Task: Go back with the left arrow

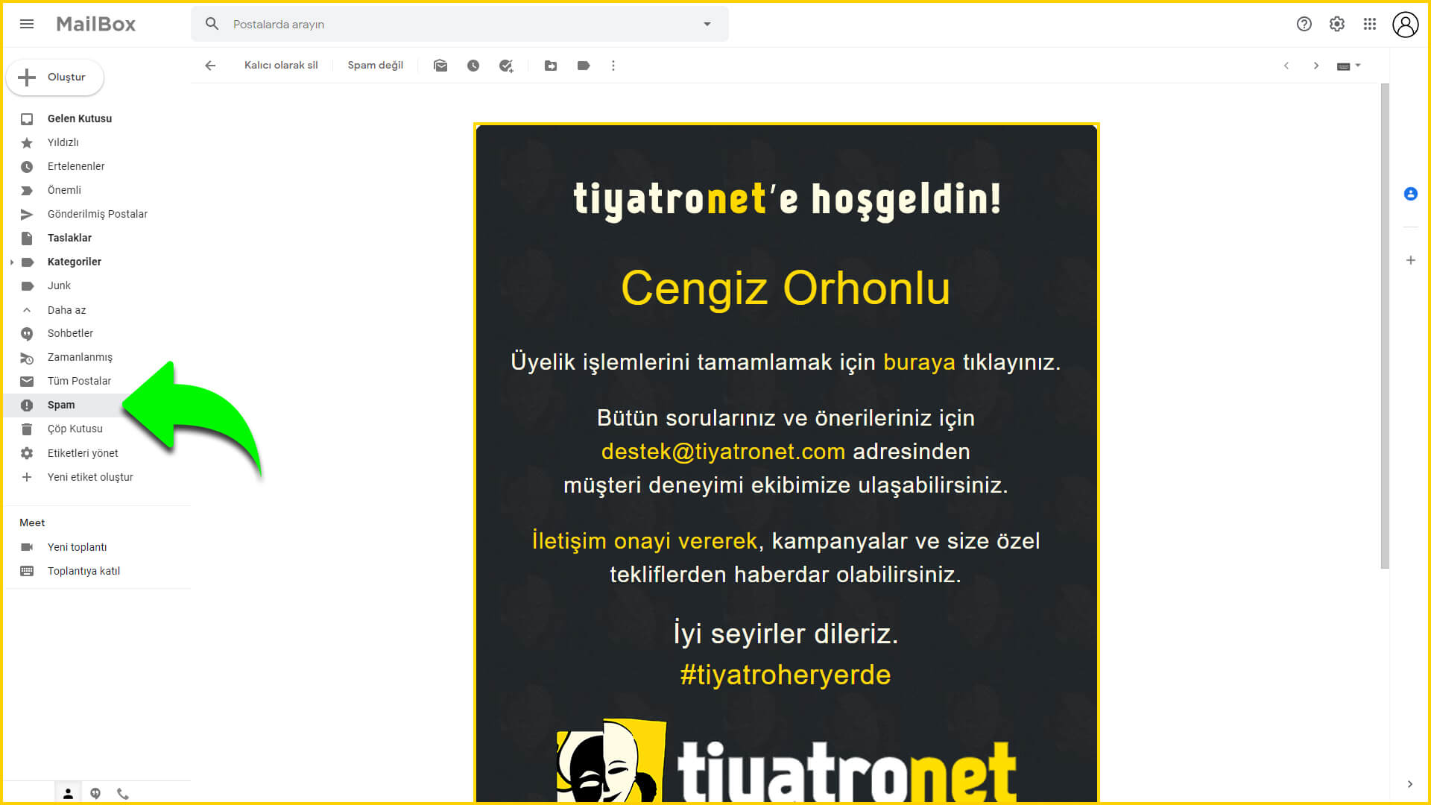Action: (x=210, y=66)
